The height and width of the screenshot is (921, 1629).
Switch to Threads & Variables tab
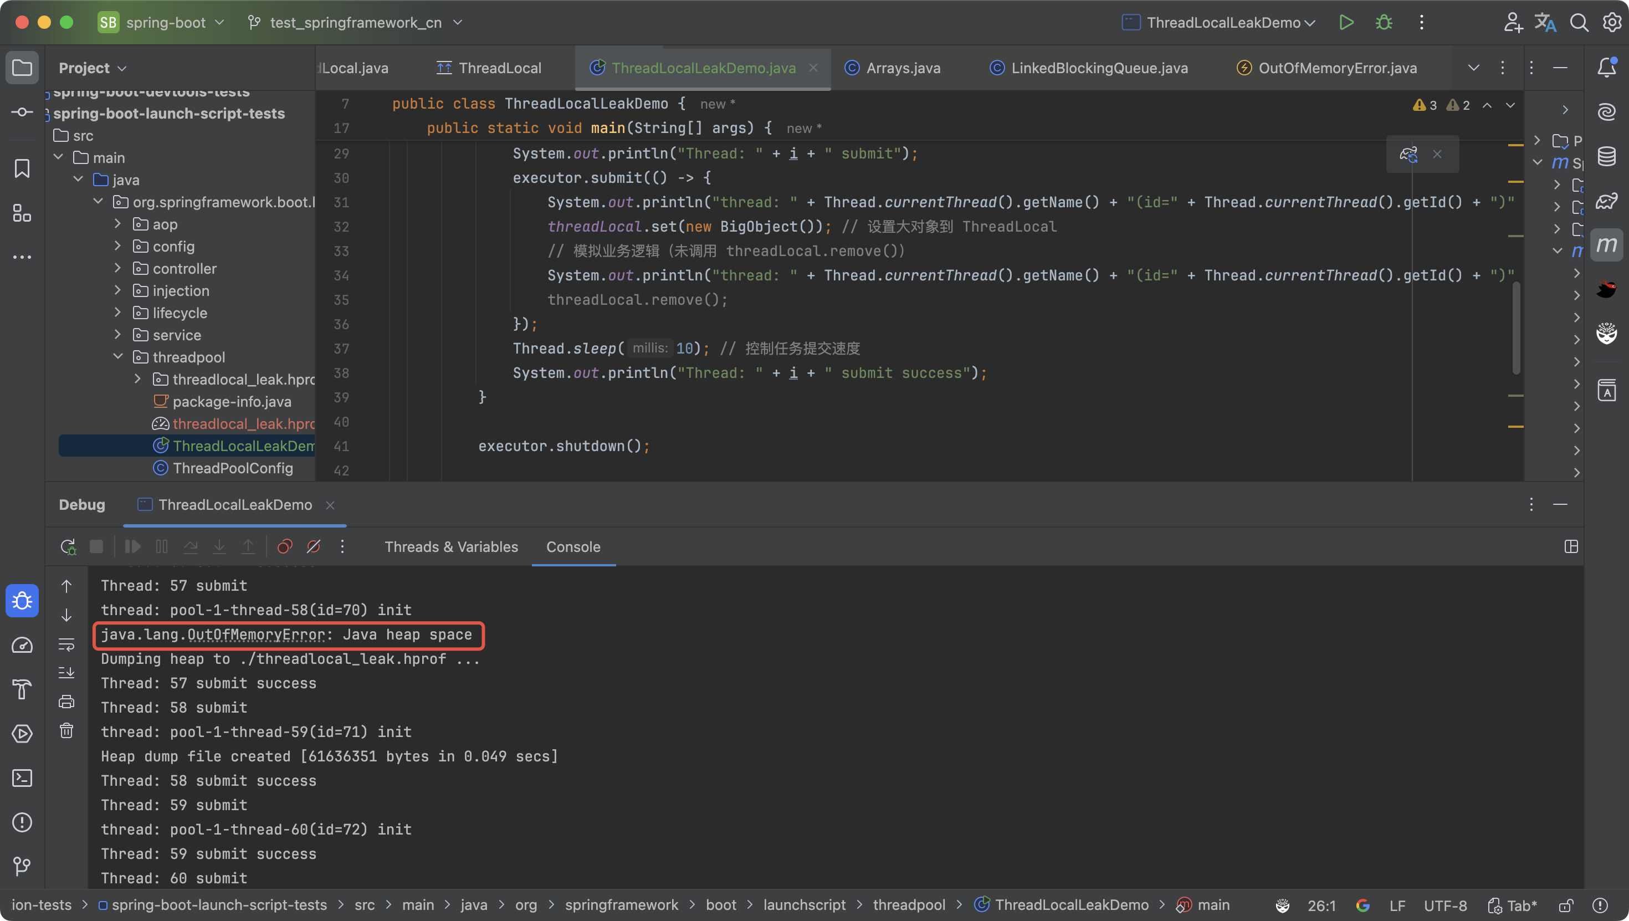pos(451,546)
